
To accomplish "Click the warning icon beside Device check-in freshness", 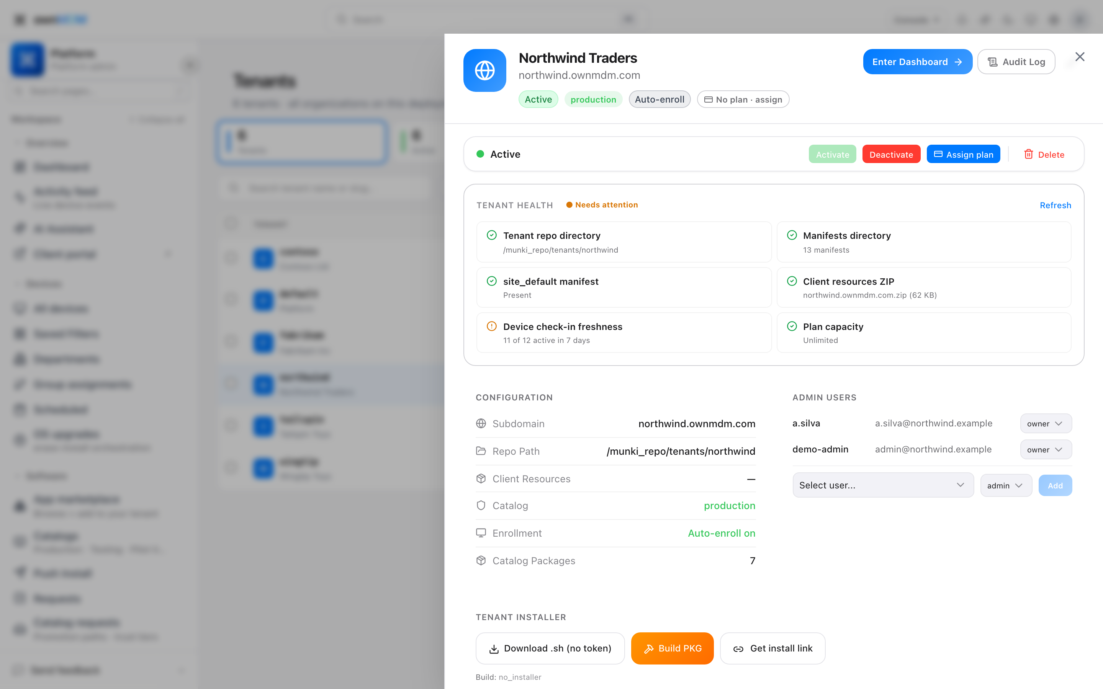I will point(491,326).
